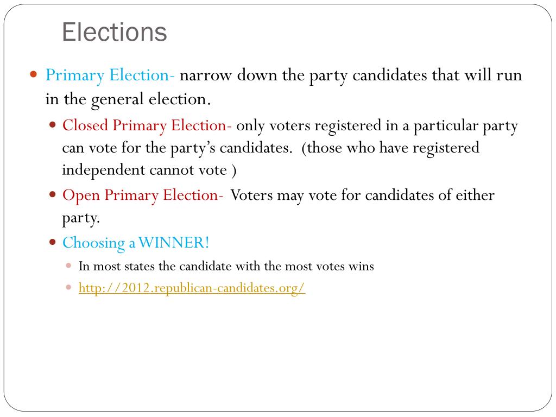
Task: Click the red bullet beside Closed Primary Election
Action: pos(53,125)
